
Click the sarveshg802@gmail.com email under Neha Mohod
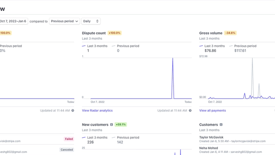tap(246, 152)
